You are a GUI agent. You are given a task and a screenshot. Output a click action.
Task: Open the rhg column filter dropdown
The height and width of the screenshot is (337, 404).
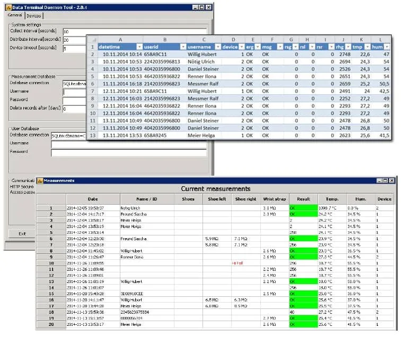click(x=348, y=47)
